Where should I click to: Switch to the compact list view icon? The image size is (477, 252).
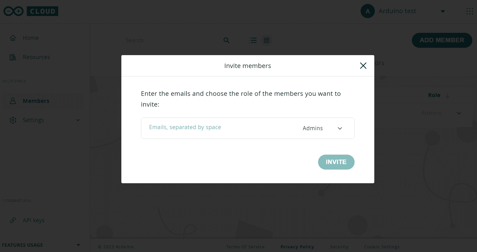[x=267, y=40]
